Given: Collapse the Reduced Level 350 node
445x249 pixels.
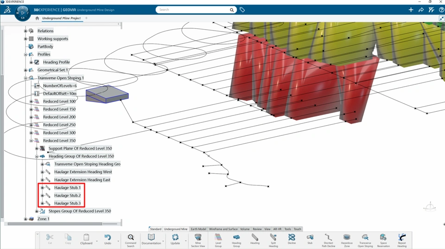Looking at the screenshot, I should [31, 140].
